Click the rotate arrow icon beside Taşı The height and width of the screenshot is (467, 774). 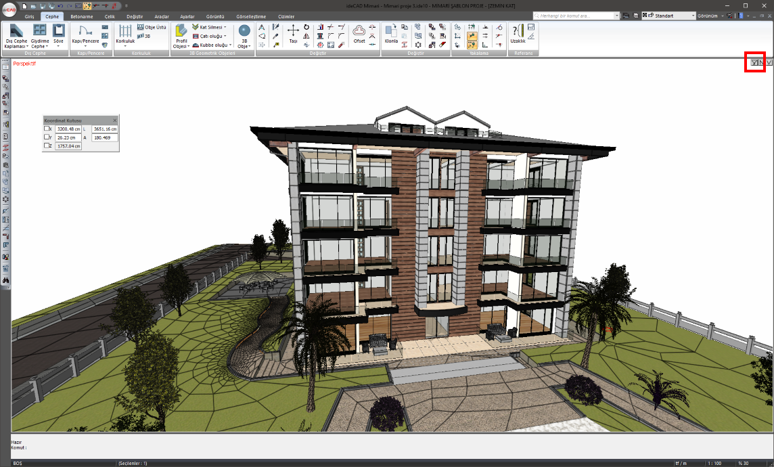(x=306, y=27)
